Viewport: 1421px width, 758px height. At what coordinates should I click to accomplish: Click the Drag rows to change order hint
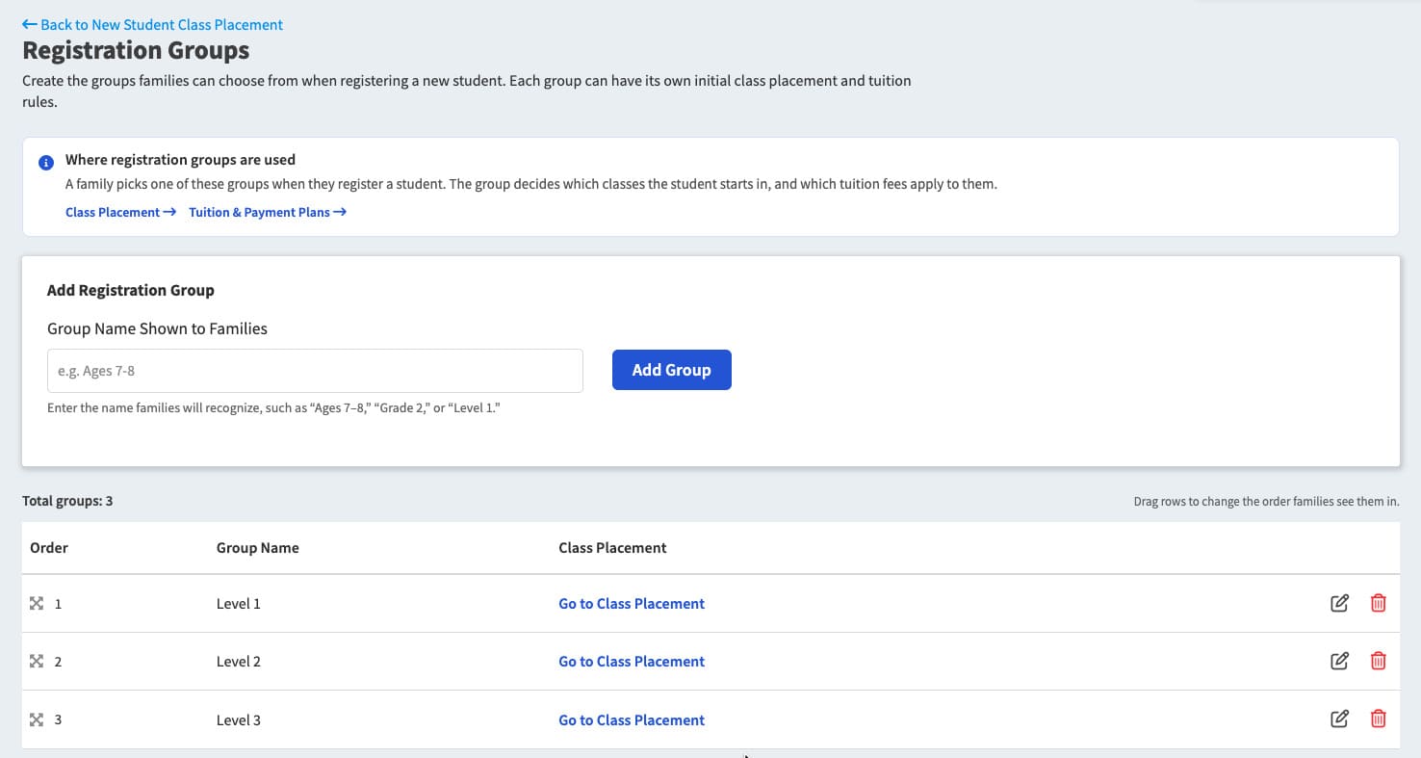coord(1266,502)
